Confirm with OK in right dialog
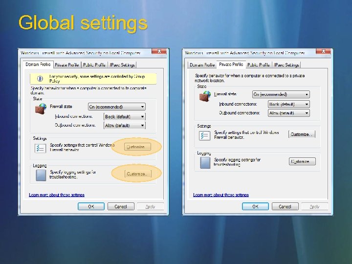 pos(255,206)
